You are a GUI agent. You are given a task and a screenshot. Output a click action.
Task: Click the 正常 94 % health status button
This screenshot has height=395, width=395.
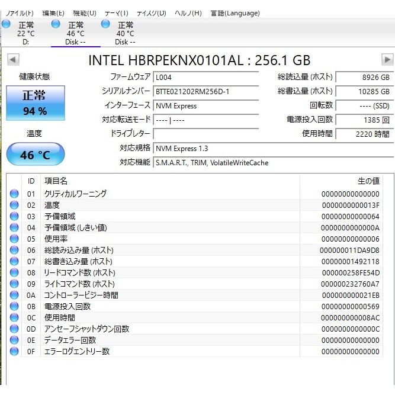(x=36, y=103)
